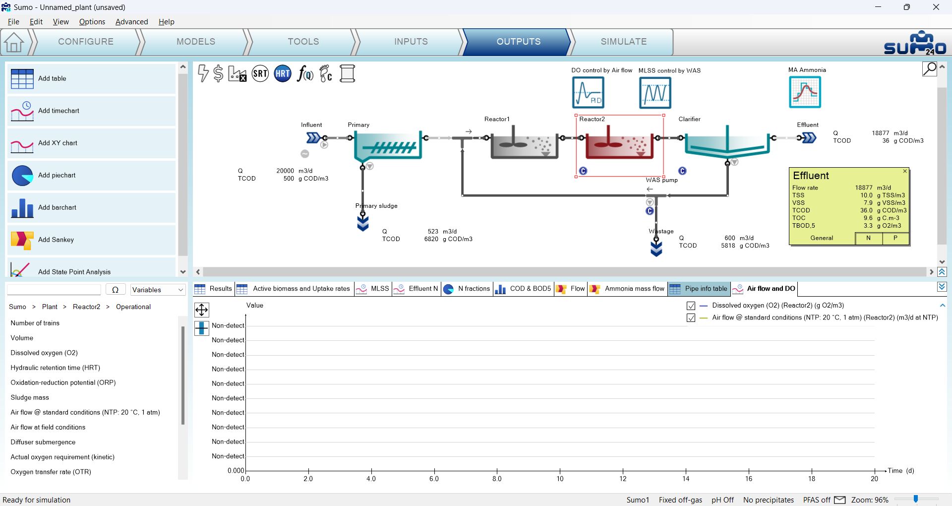Click the Add piechart button
This screenshot has height=506, width=952.
click(92, 175)
